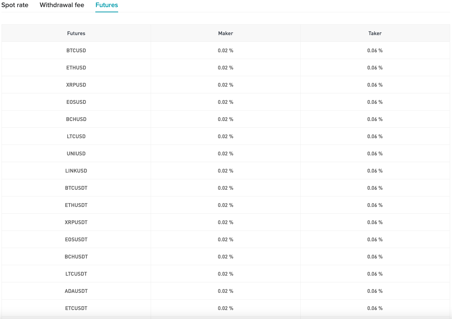Click the LTCUSDT maker fee value
Image resolution: width=452 pixels, height=319 pixels.
(x=225, y=274)
